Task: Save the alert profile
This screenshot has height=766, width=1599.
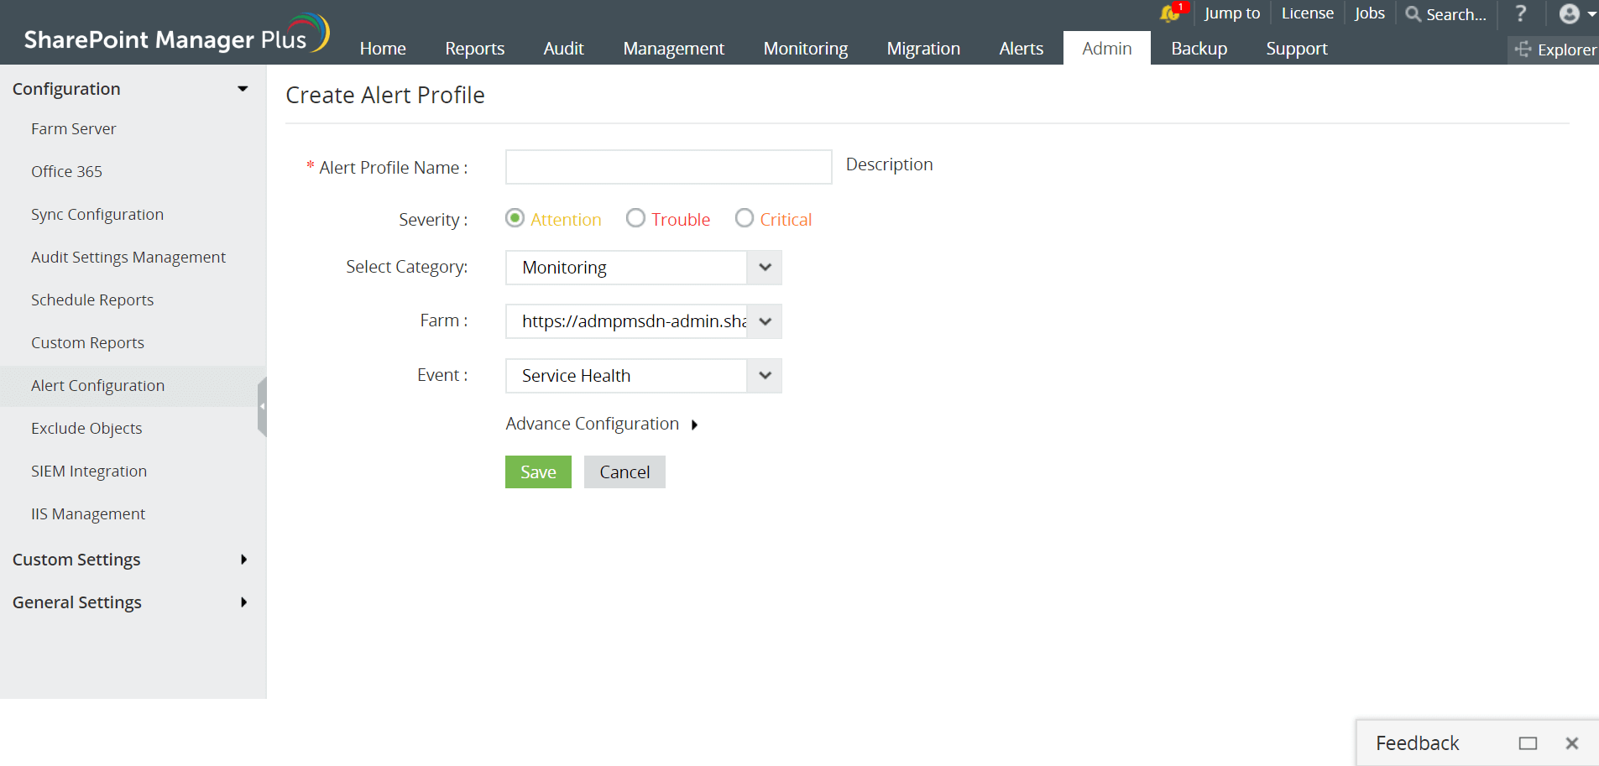Action: (538, 472)
